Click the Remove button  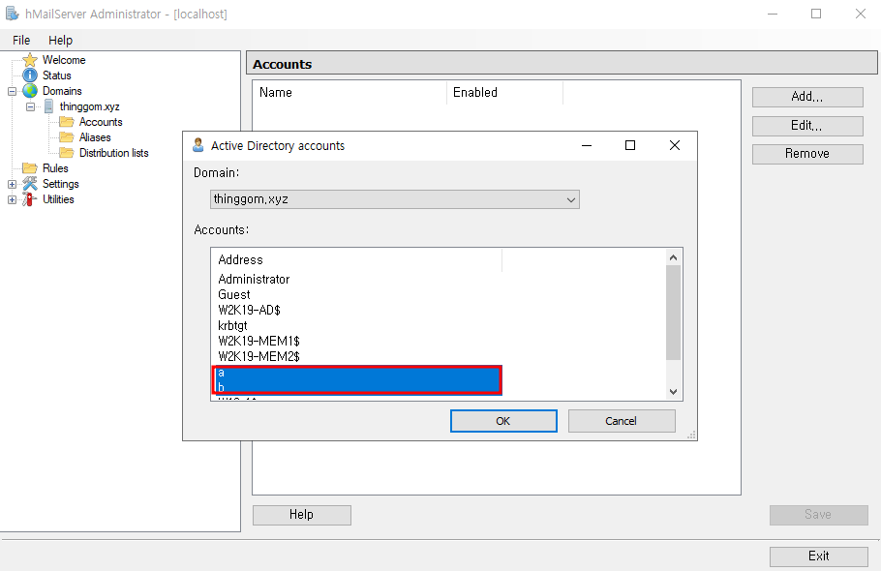point(807,154)
